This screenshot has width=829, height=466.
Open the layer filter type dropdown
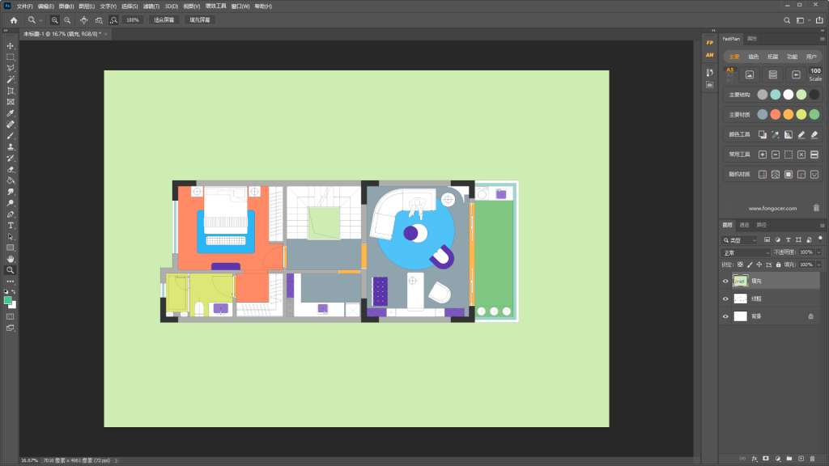point(740,239)
